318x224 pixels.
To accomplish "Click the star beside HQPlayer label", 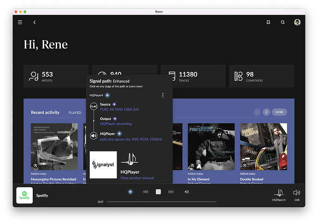I will (120, 134).
